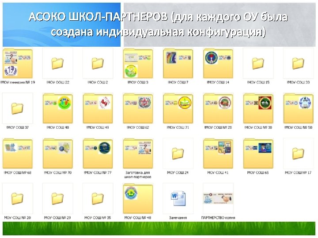Click the file name "МОУ СОШ 62"
Viewport: 318px width, 238px height.
138,127
